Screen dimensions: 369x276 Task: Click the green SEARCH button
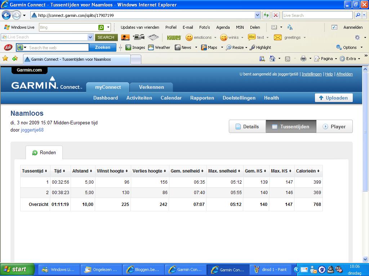click(x=106, y=37)
